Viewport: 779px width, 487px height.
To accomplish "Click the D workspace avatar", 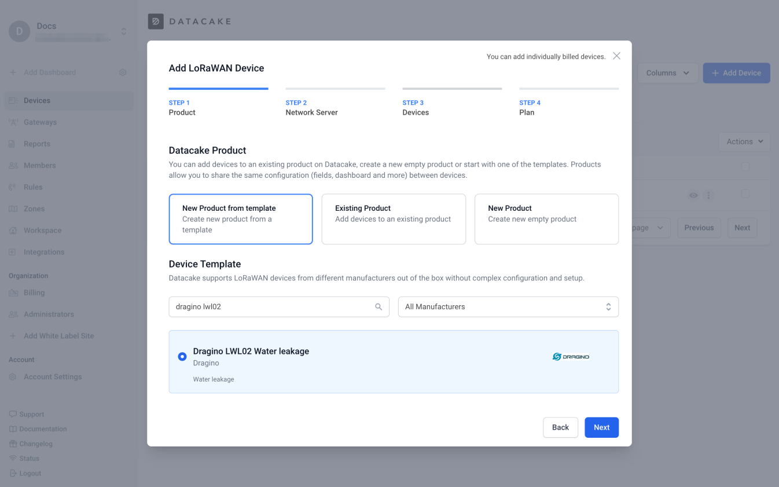I will [x=20, y=31].
